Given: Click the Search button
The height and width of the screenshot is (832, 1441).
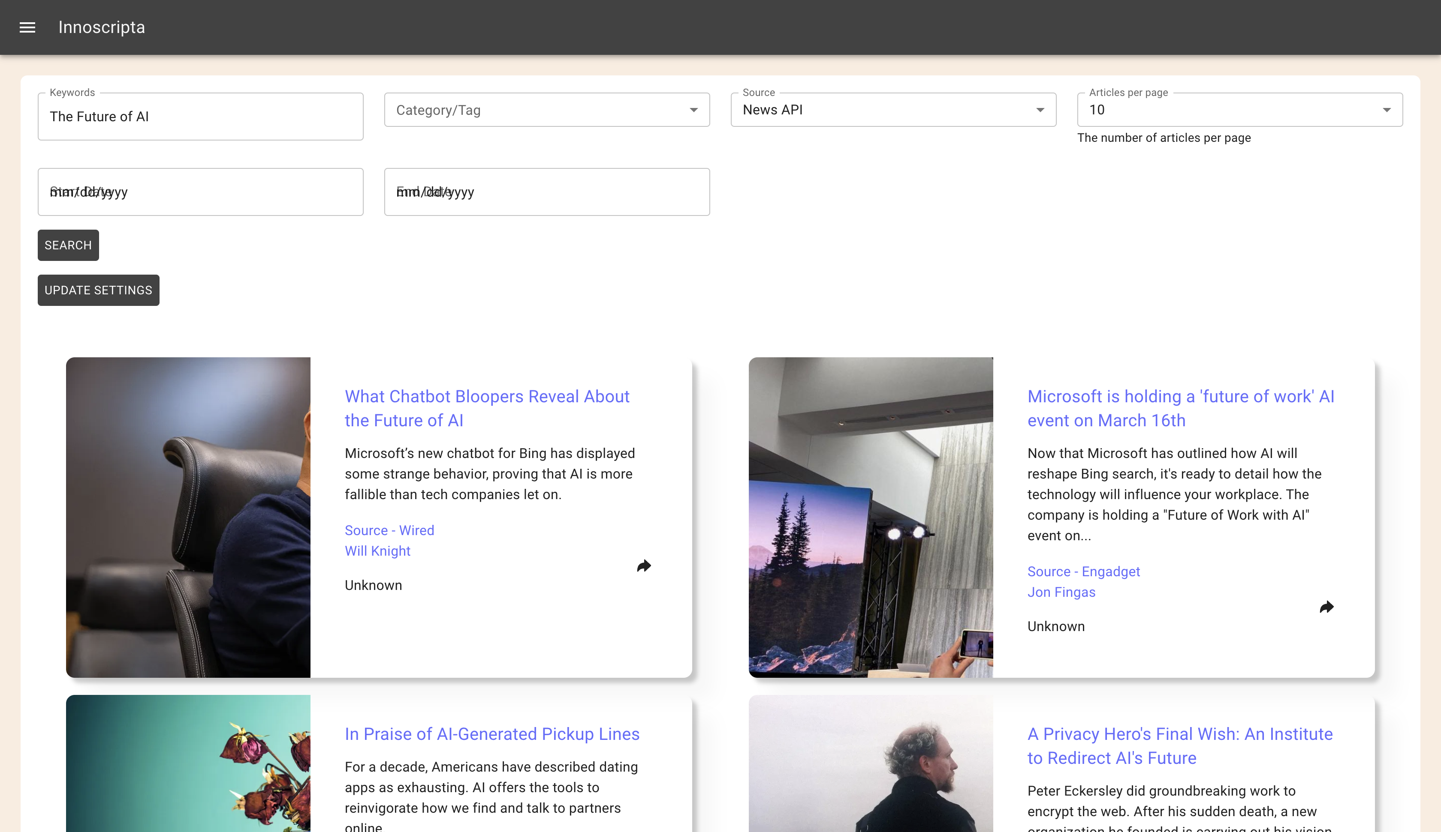Looking at the screenshot, I should tap(68, 245).
